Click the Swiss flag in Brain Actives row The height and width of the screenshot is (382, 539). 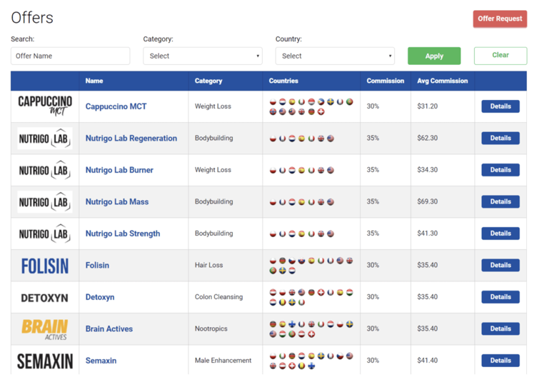tap(311, 334)
